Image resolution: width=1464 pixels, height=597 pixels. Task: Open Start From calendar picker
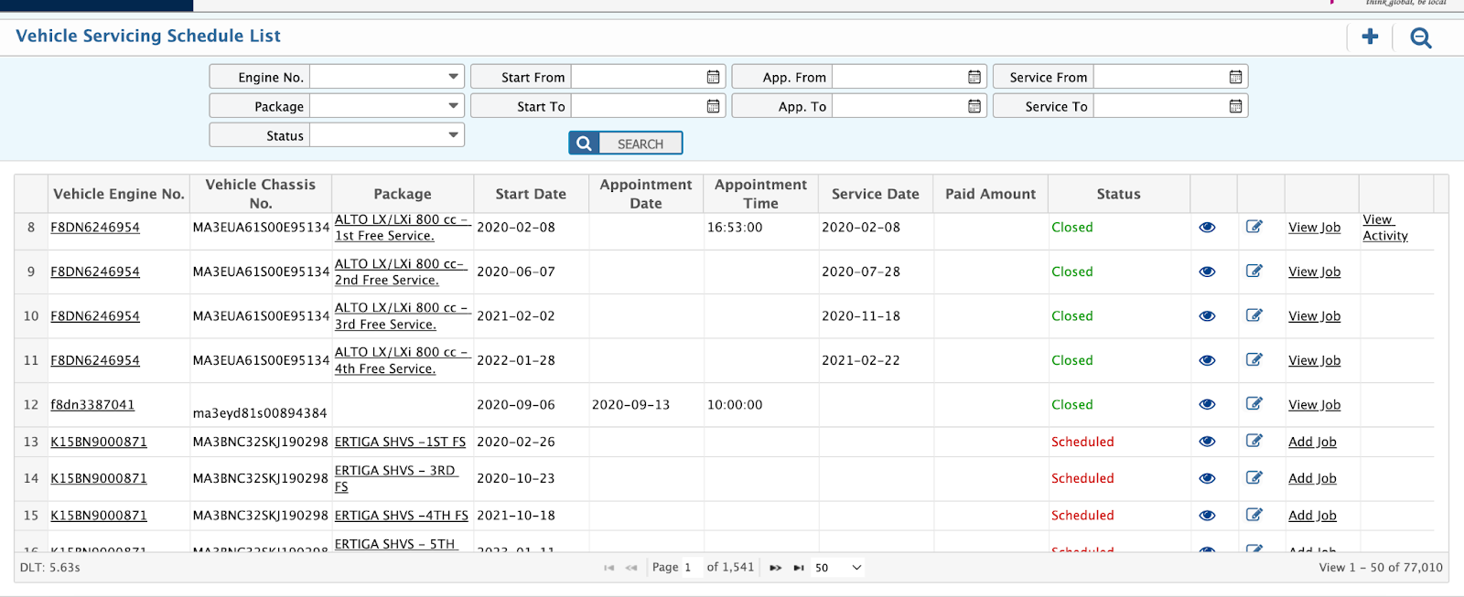pyautogui.click(x=713, y=77)
